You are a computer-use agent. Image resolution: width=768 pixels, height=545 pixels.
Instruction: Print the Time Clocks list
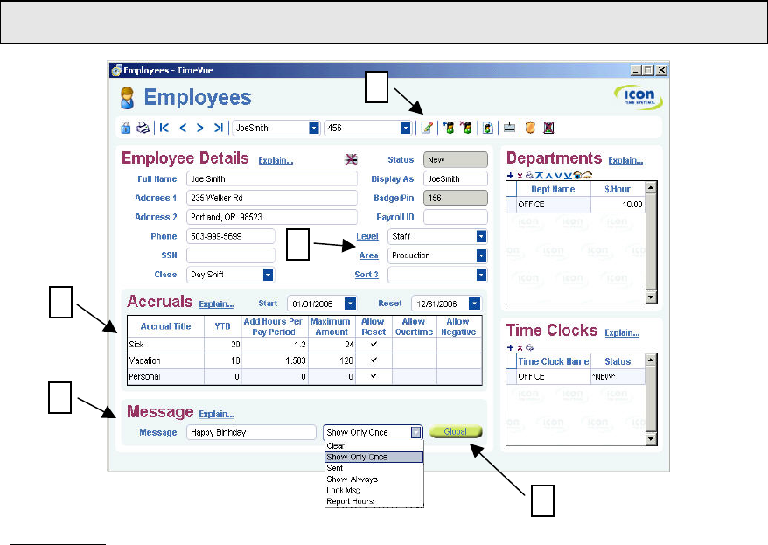pos(529,347)
